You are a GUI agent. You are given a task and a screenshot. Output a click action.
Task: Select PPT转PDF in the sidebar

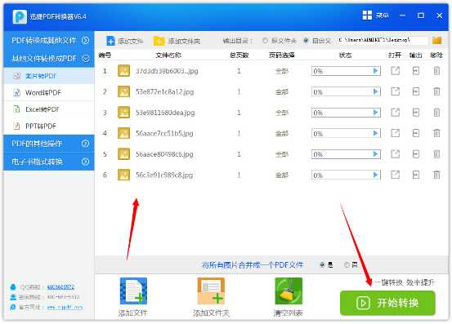49,126
